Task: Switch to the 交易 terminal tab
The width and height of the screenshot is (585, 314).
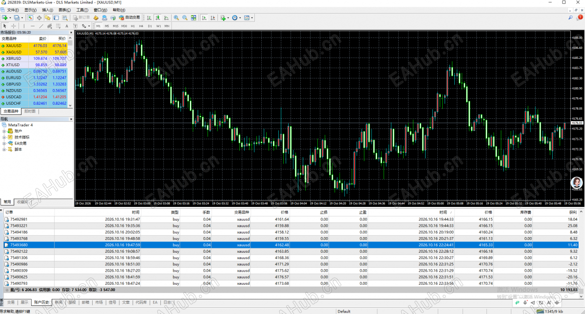Action: point(11,302)
